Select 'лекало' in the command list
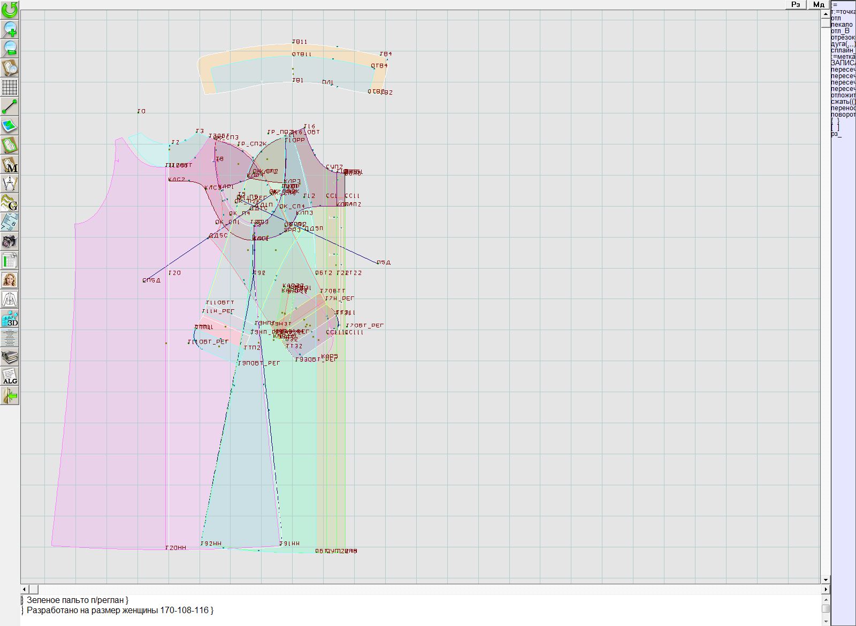 tap(842, 25)
